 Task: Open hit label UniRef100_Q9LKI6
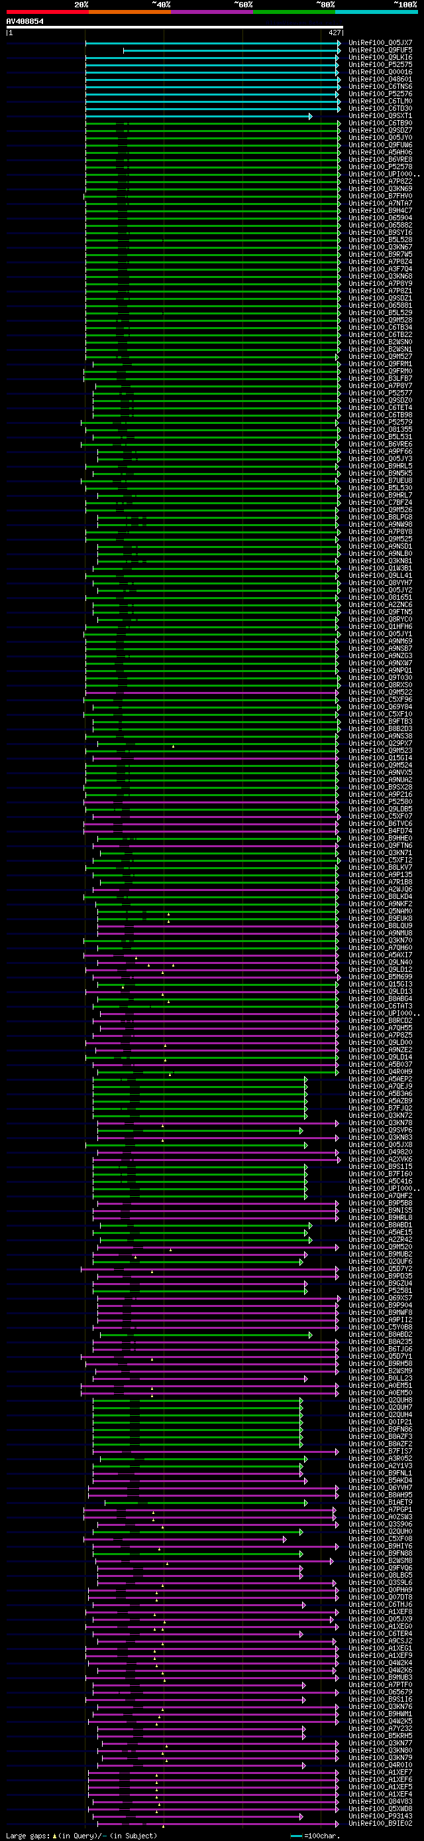(380, 57)
